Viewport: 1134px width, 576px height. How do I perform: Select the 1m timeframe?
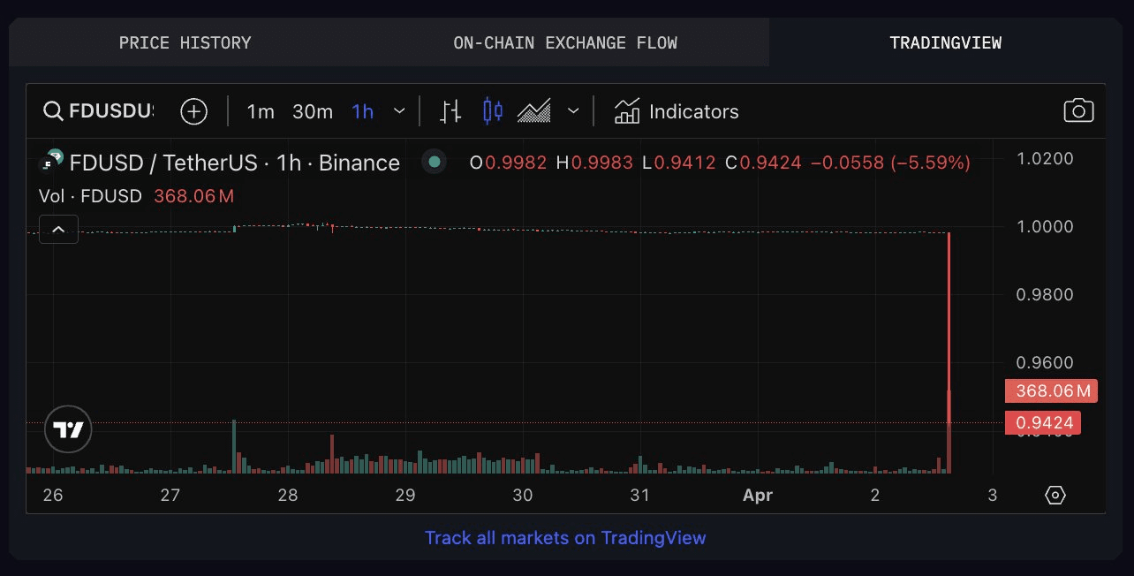[x=261, y=111]
